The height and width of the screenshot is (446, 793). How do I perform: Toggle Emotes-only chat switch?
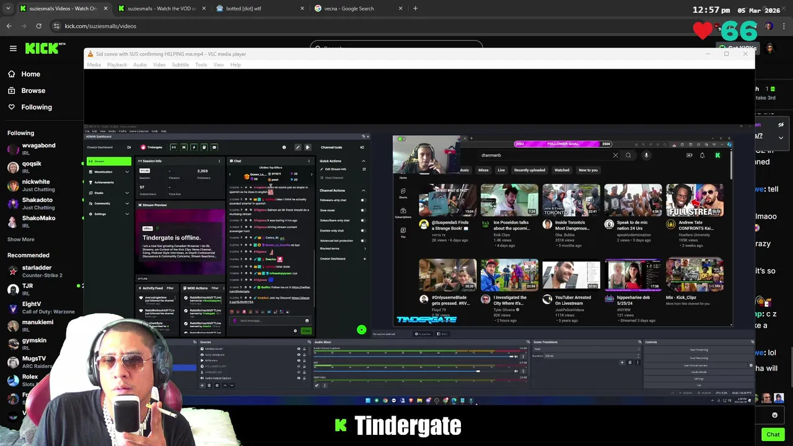[x=362, y=230]
